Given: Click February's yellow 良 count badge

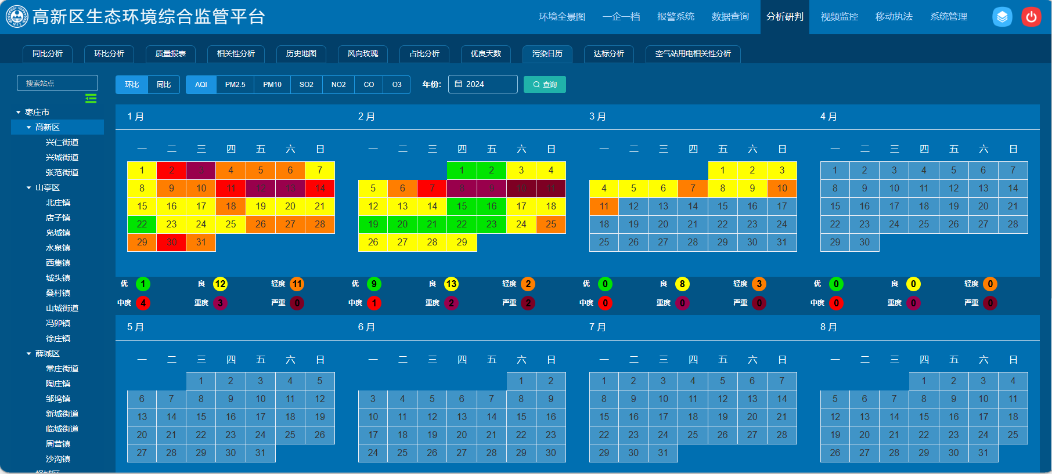Looking at the screenshot, I should click(451, 284).
